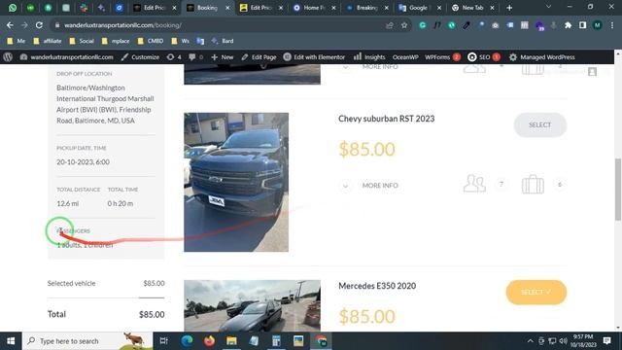This screenshot has height=350, width=622.
Task: Open the Bard bookmark
Action: [223, 41]
